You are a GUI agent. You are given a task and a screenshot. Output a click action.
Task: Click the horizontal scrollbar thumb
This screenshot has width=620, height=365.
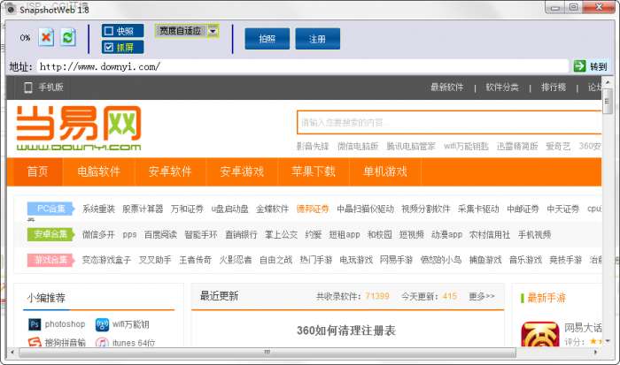point(267,352)
